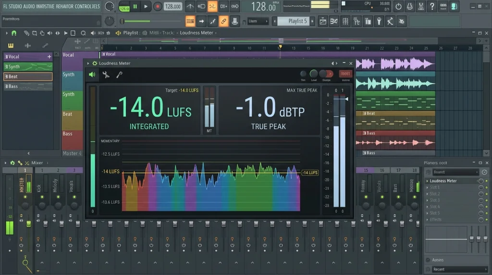Open Loudness Meter settings gear icon
Image resolution: width=492 pixels, height=275 pixels.
[x=95, y=63]
